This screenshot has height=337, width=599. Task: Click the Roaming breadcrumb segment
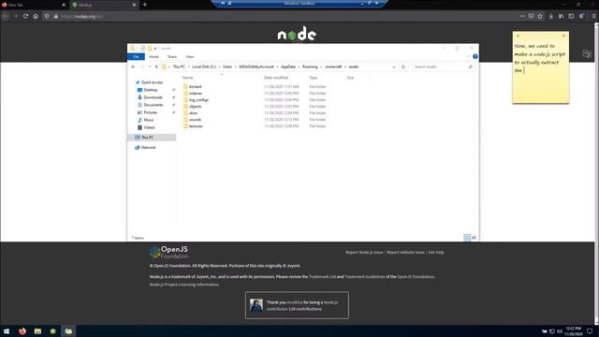coord(310,66)
